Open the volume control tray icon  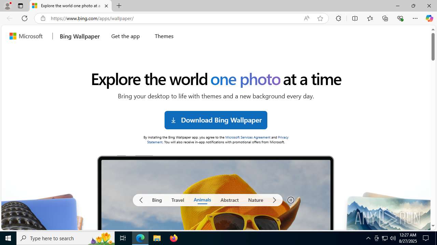click(x=393, y=238)
